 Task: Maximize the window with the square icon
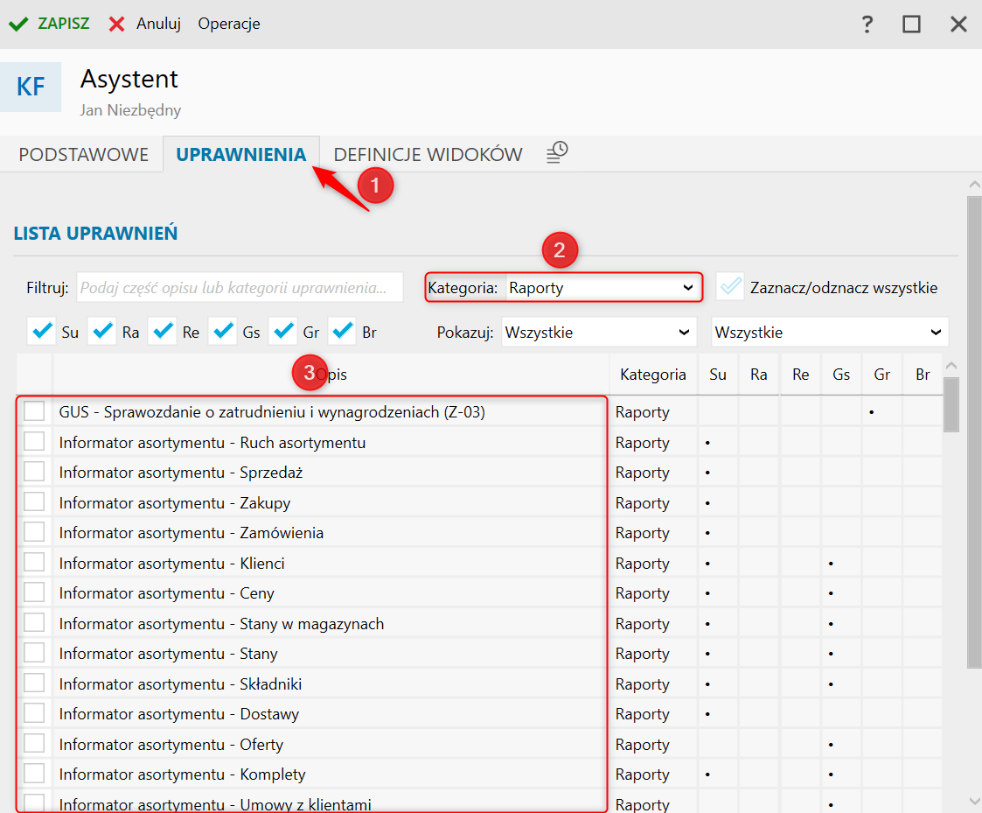[x=912, y=25]
